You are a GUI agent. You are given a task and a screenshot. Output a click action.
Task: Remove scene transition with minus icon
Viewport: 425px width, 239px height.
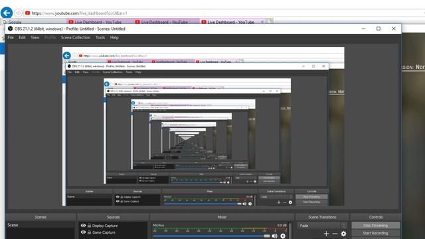click(335, 234)
